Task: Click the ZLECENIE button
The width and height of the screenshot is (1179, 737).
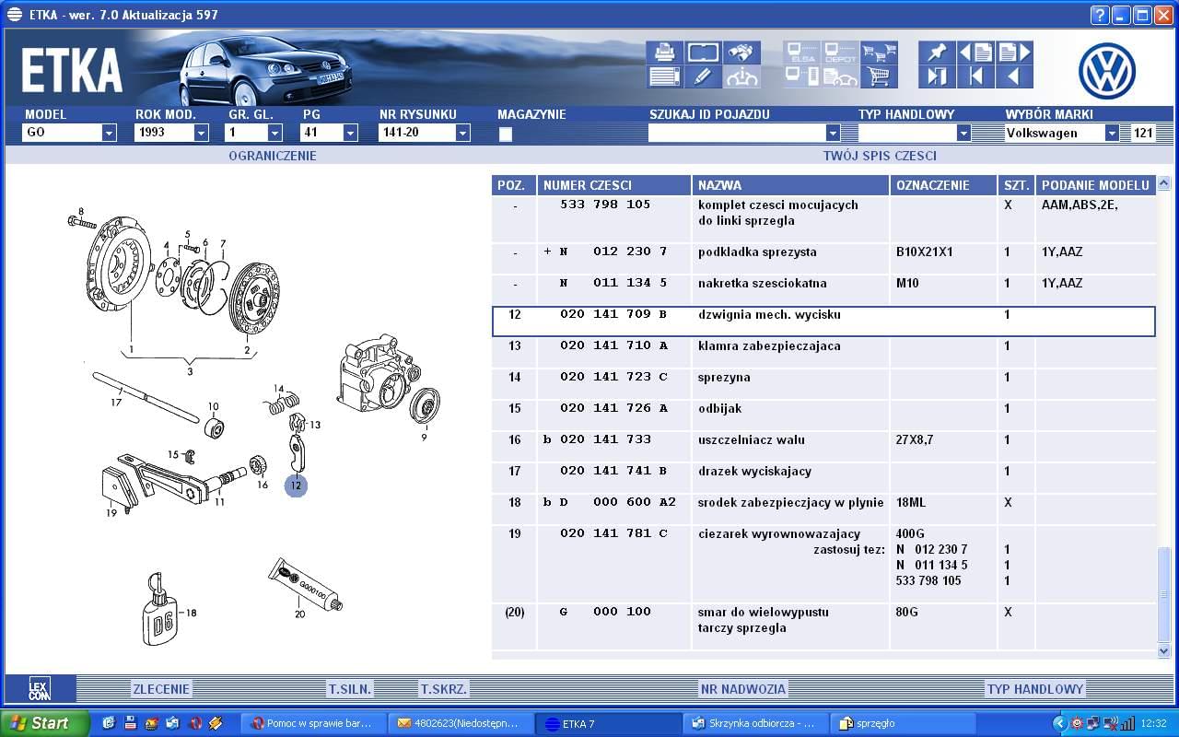Action: click(x=161, y=689)
